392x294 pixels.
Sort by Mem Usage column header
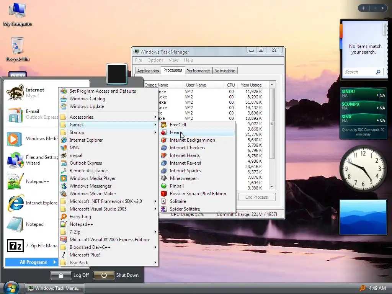click(251, 85)
